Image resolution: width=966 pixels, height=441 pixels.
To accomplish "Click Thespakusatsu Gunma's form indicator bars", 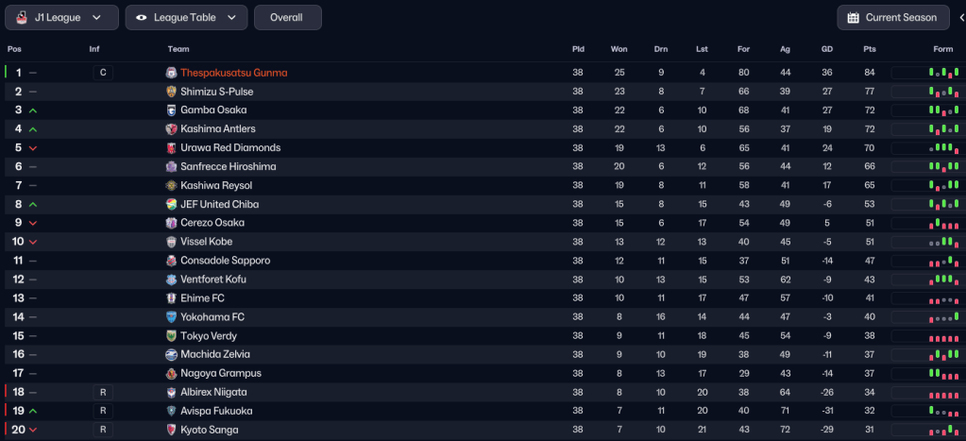I will tap(945, 73).
